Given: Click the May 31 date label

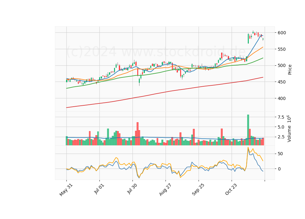Looking at the screenshot, I should pyautogui.click(x=66, y=190).
